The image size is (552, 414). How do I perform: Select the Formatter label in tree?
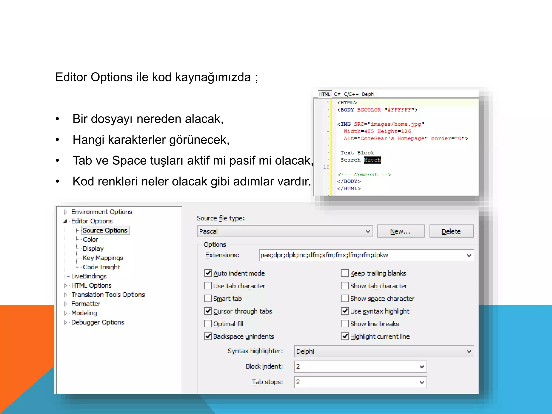point(86,304)
